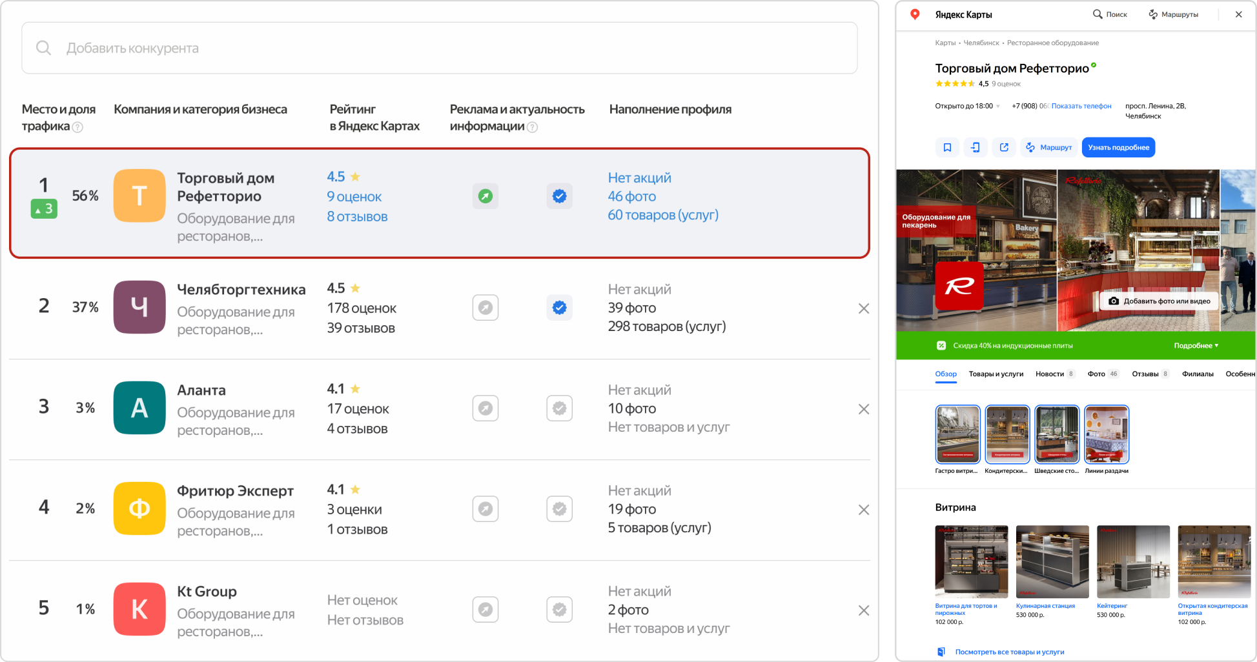This screenshot has height=662, width=1257.
Task: Open Маршруты in the maps header
Action: tap(1174, 14)
